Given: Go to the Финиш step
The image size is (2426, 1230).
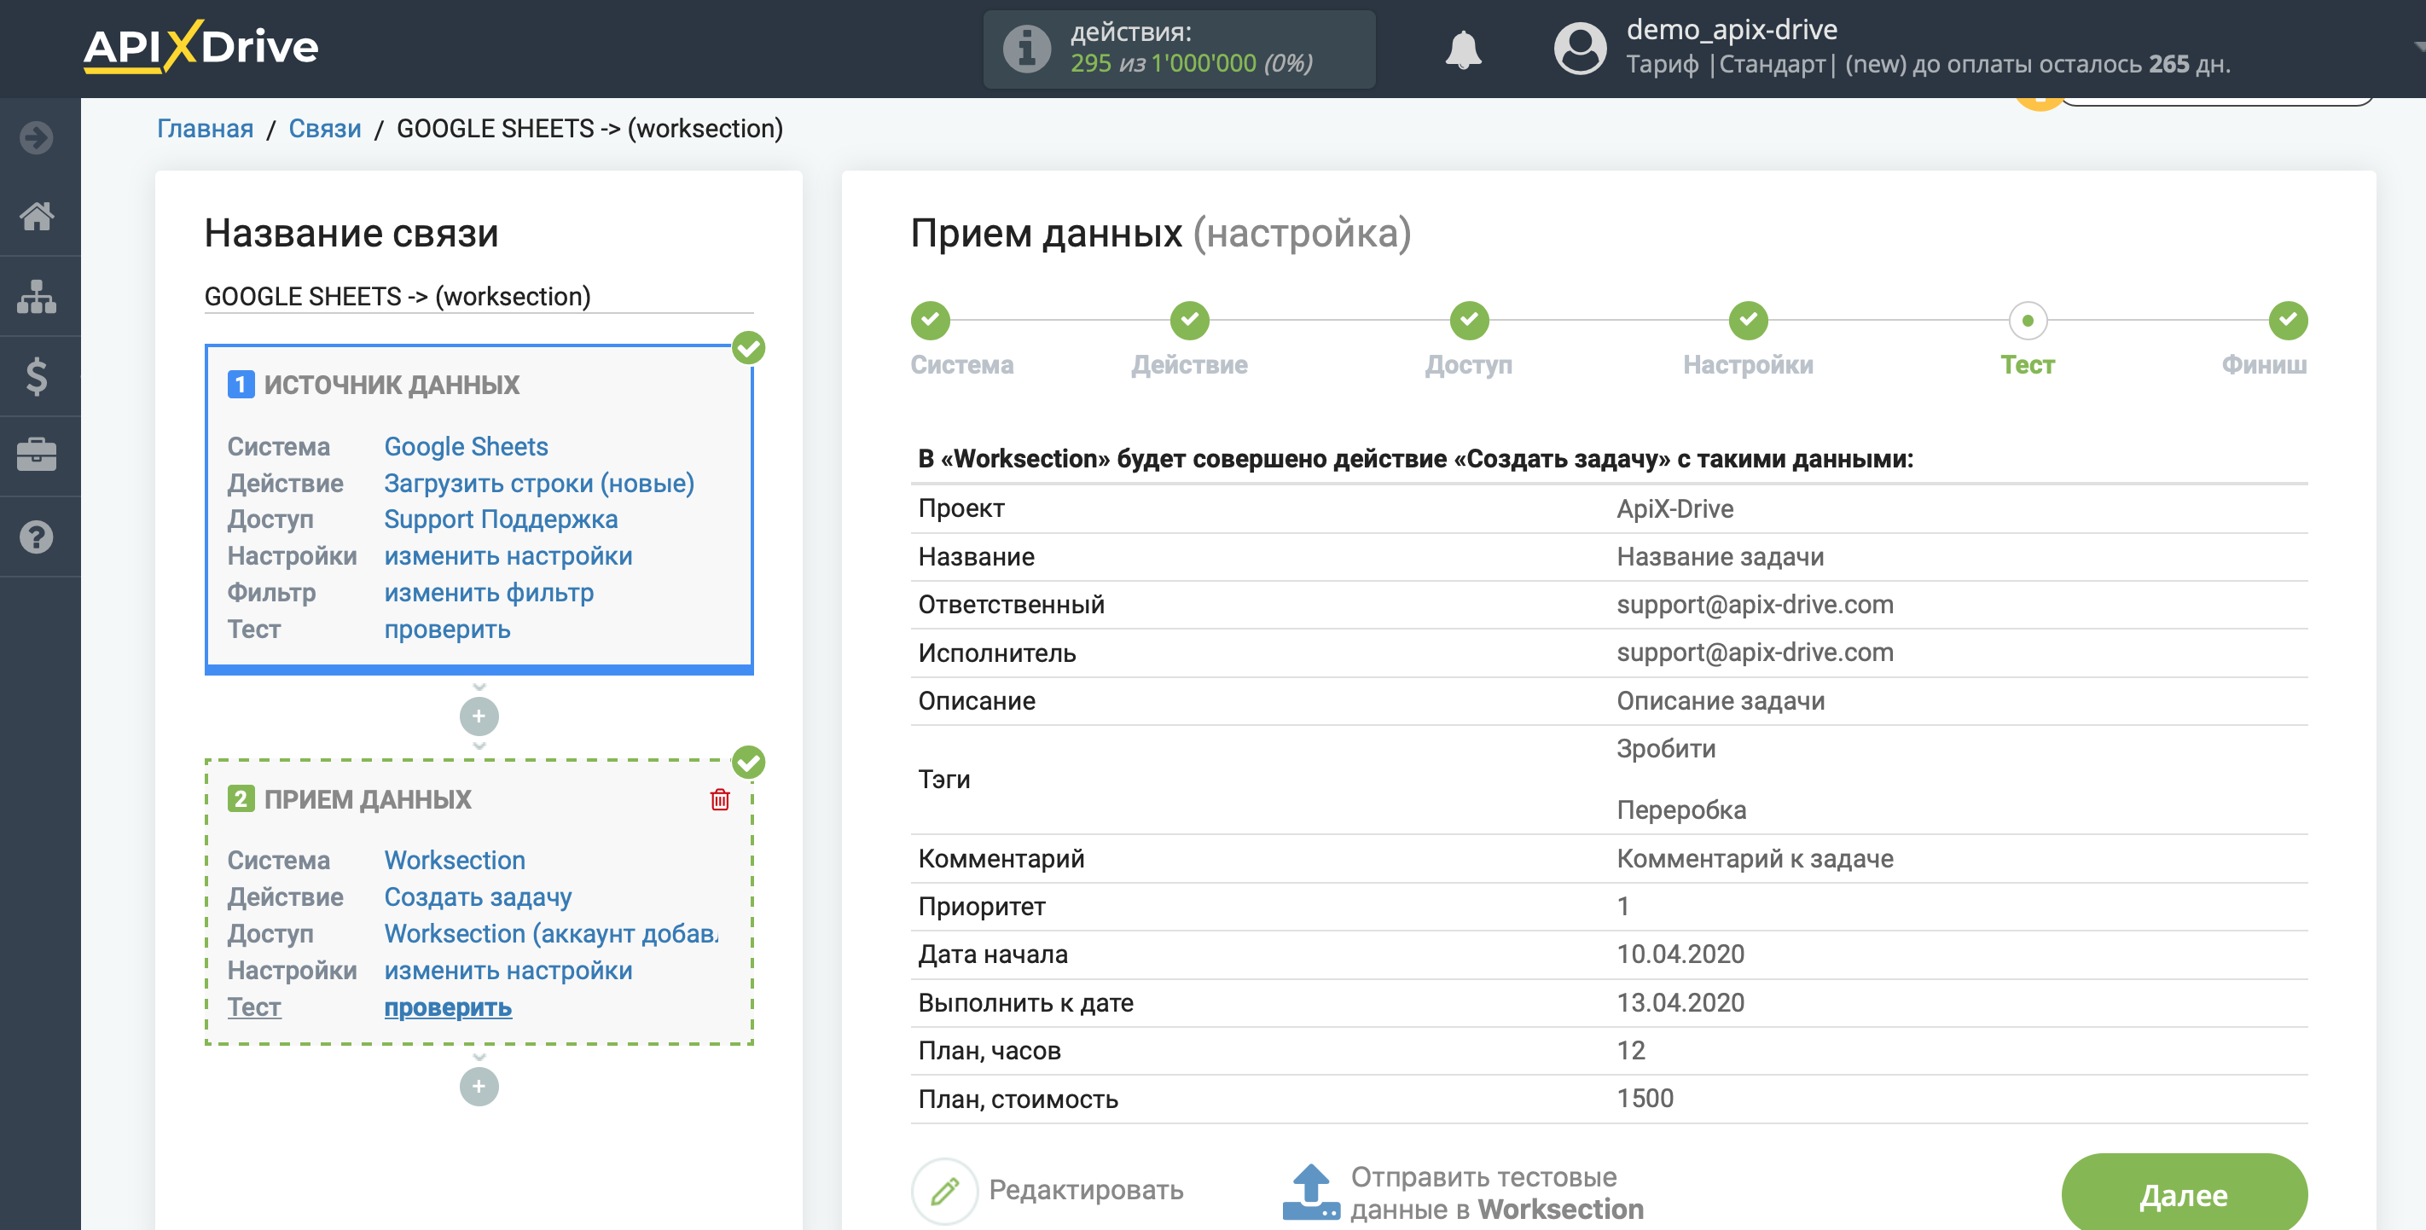Looking at the screenshot, I should 2288,322.
